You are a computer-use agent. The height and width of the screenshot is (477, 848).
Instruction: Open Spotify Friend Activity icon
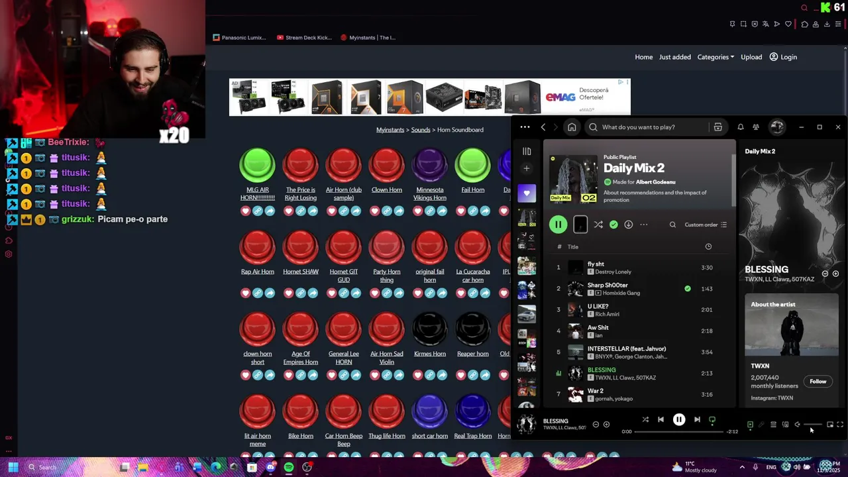tap(756, 127)
